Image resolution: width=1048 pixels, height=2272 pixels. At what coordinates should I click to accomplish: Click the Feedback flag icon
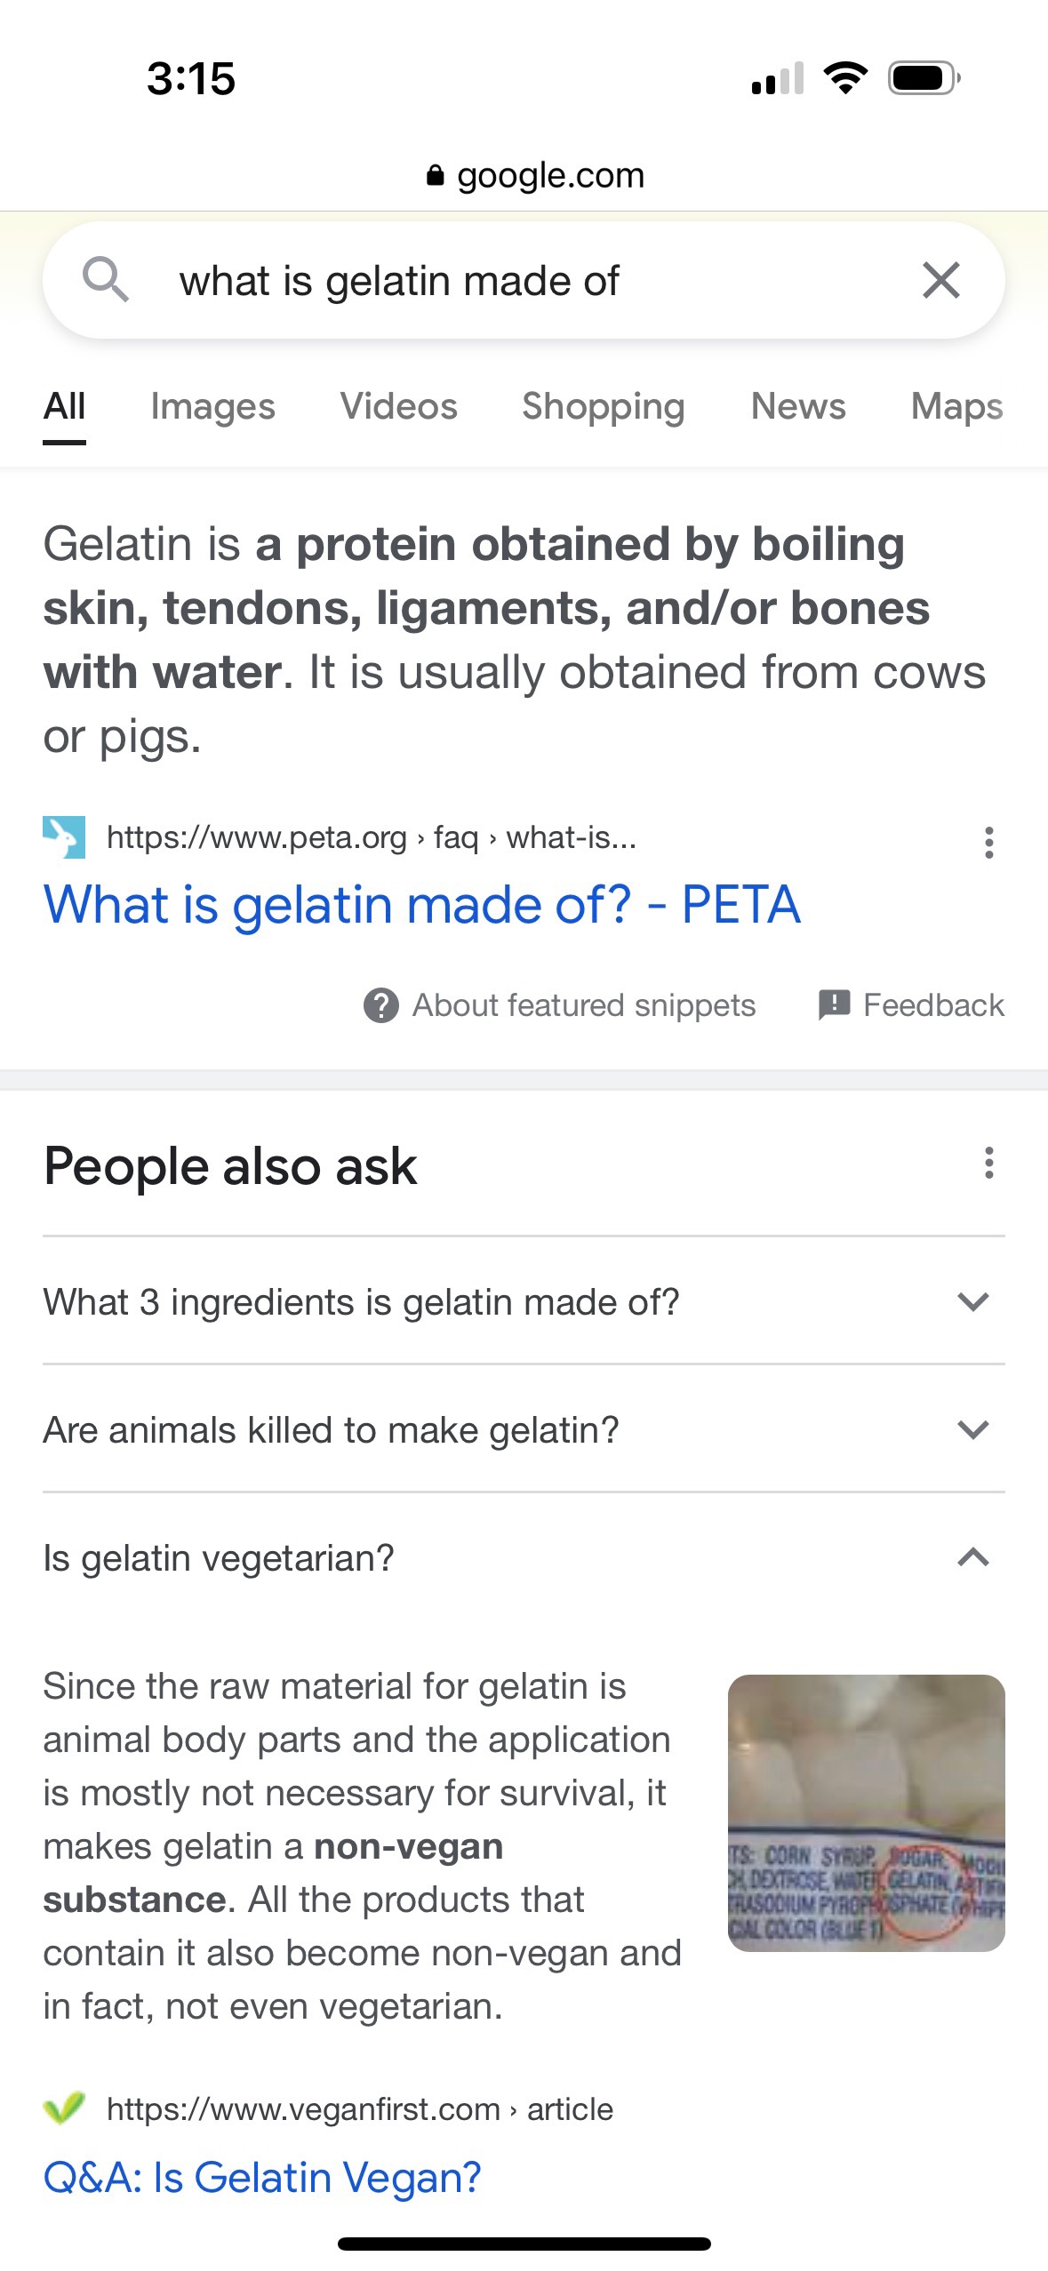(834, 1005)
